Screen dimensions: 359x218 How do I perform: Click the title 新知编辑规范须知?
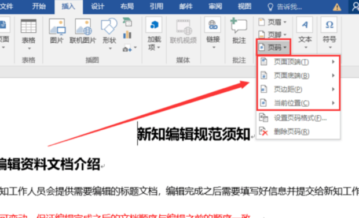coord(193,134)
